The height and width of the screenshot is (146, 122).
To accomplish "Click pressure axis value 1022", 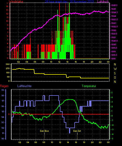I will tap(114, 30).
